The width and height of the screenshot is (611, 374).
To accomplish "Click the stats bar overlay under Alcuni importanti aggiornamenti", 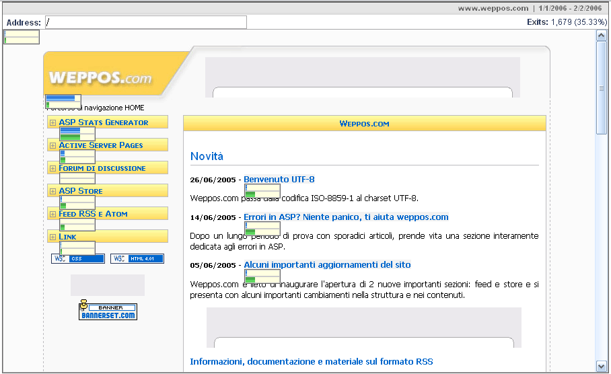I will click(x=262, y=276).
